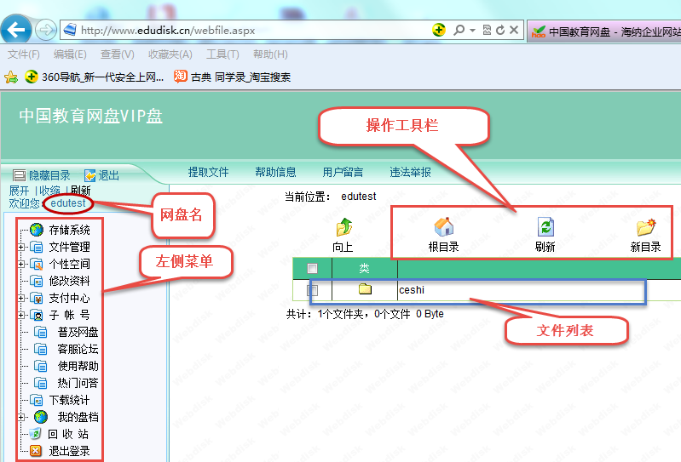Select 下载统计 in the left tree
Image resolution: width=681 pixels, height=462 pixels.
pyautogui.click(x=70, y=400)
